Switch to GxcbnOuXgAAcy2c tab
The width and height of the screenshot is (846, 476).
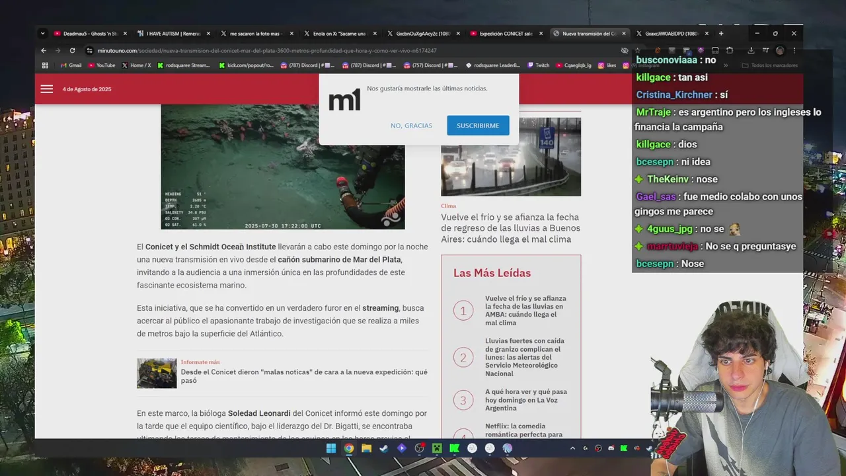[x=422, y=33]
